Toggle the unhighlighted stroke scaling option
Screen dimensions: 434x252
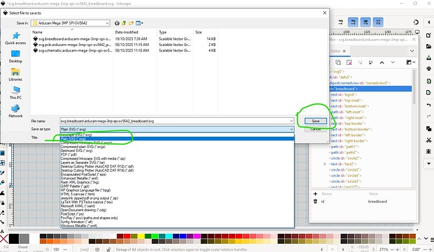tap(341, 22)
